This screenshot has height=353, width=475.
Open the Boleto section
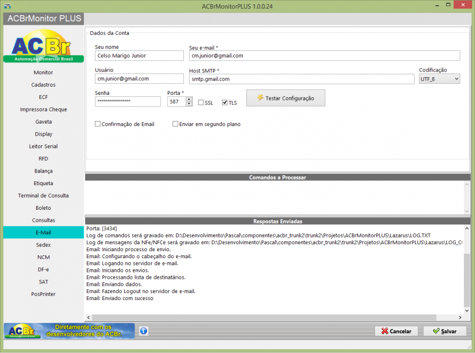click(43, 208)
